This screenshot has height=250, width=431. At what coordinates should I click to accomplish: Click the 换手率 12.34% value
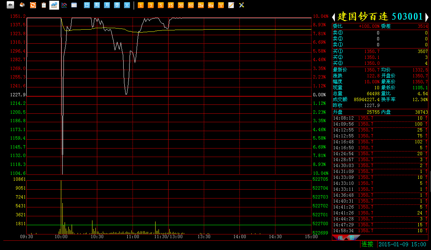[x=420, y=100]
